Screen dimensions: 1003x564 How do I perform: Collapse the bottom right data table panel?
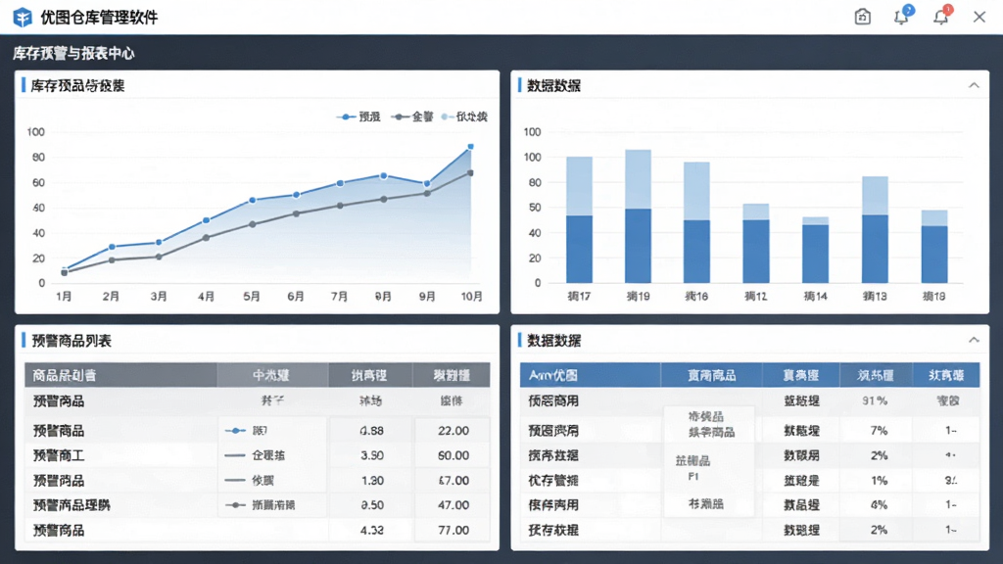tap(974, 340)
